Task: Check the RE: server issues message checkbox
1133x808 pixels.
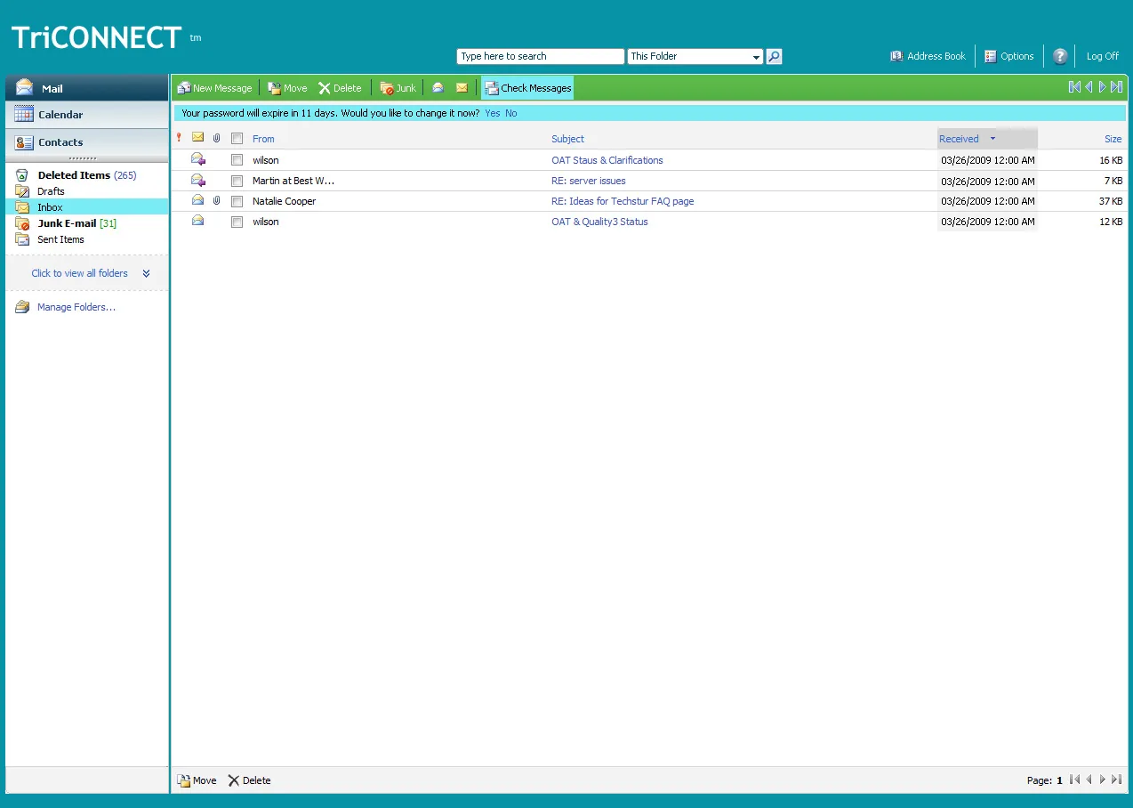Action: pyautogui.click(x=237, y=181)
